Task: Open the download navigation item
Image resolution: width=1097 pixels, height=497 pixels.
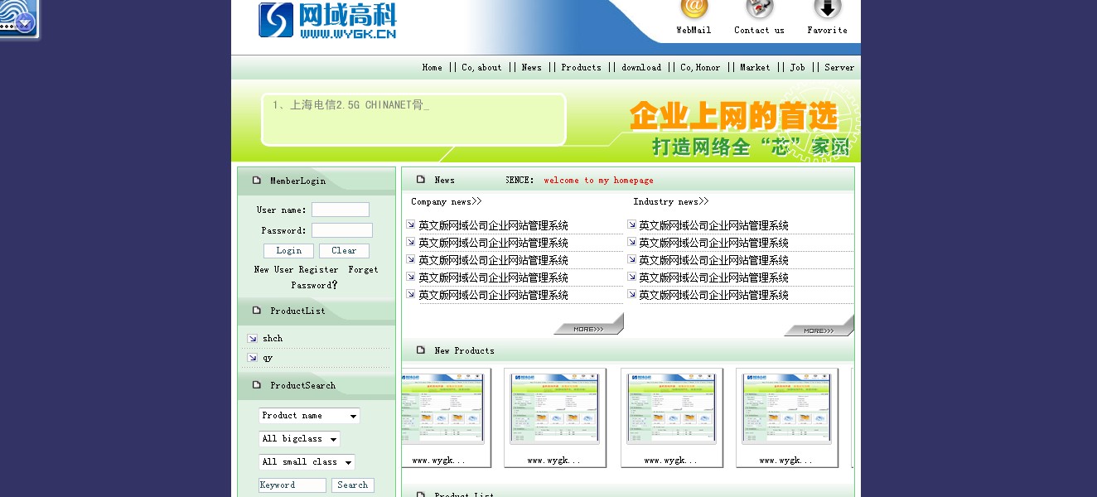Action: point(641,68)
